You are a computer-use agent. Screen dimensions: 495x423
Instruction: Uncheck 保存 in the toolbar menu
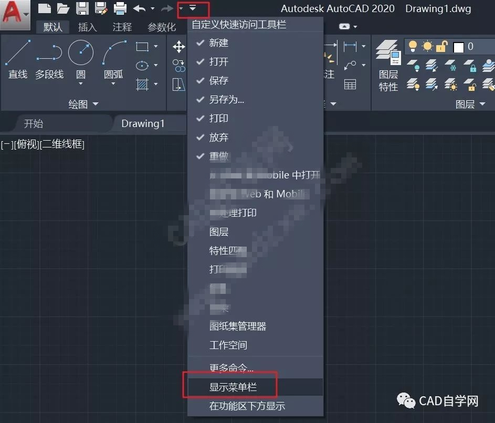tap(255, 80)
